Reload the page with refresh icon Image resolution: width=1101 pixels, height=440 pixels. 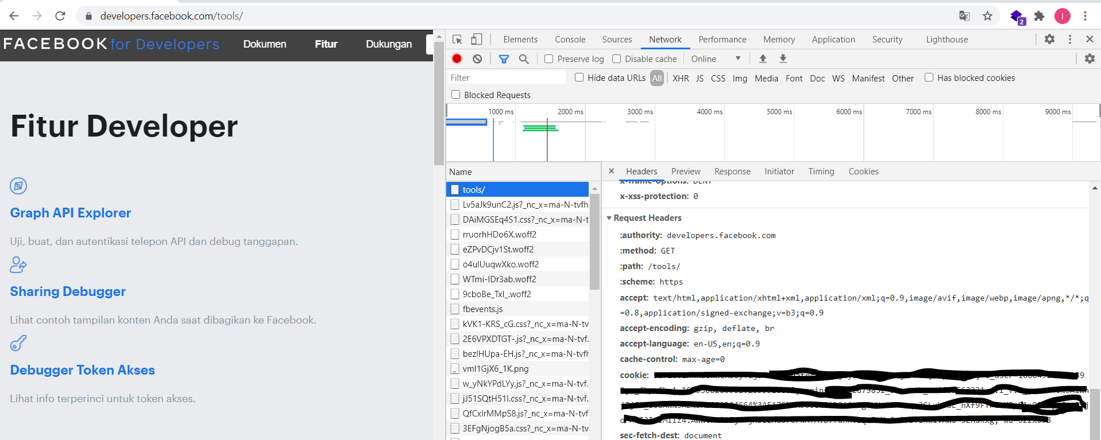pos(60,16)
